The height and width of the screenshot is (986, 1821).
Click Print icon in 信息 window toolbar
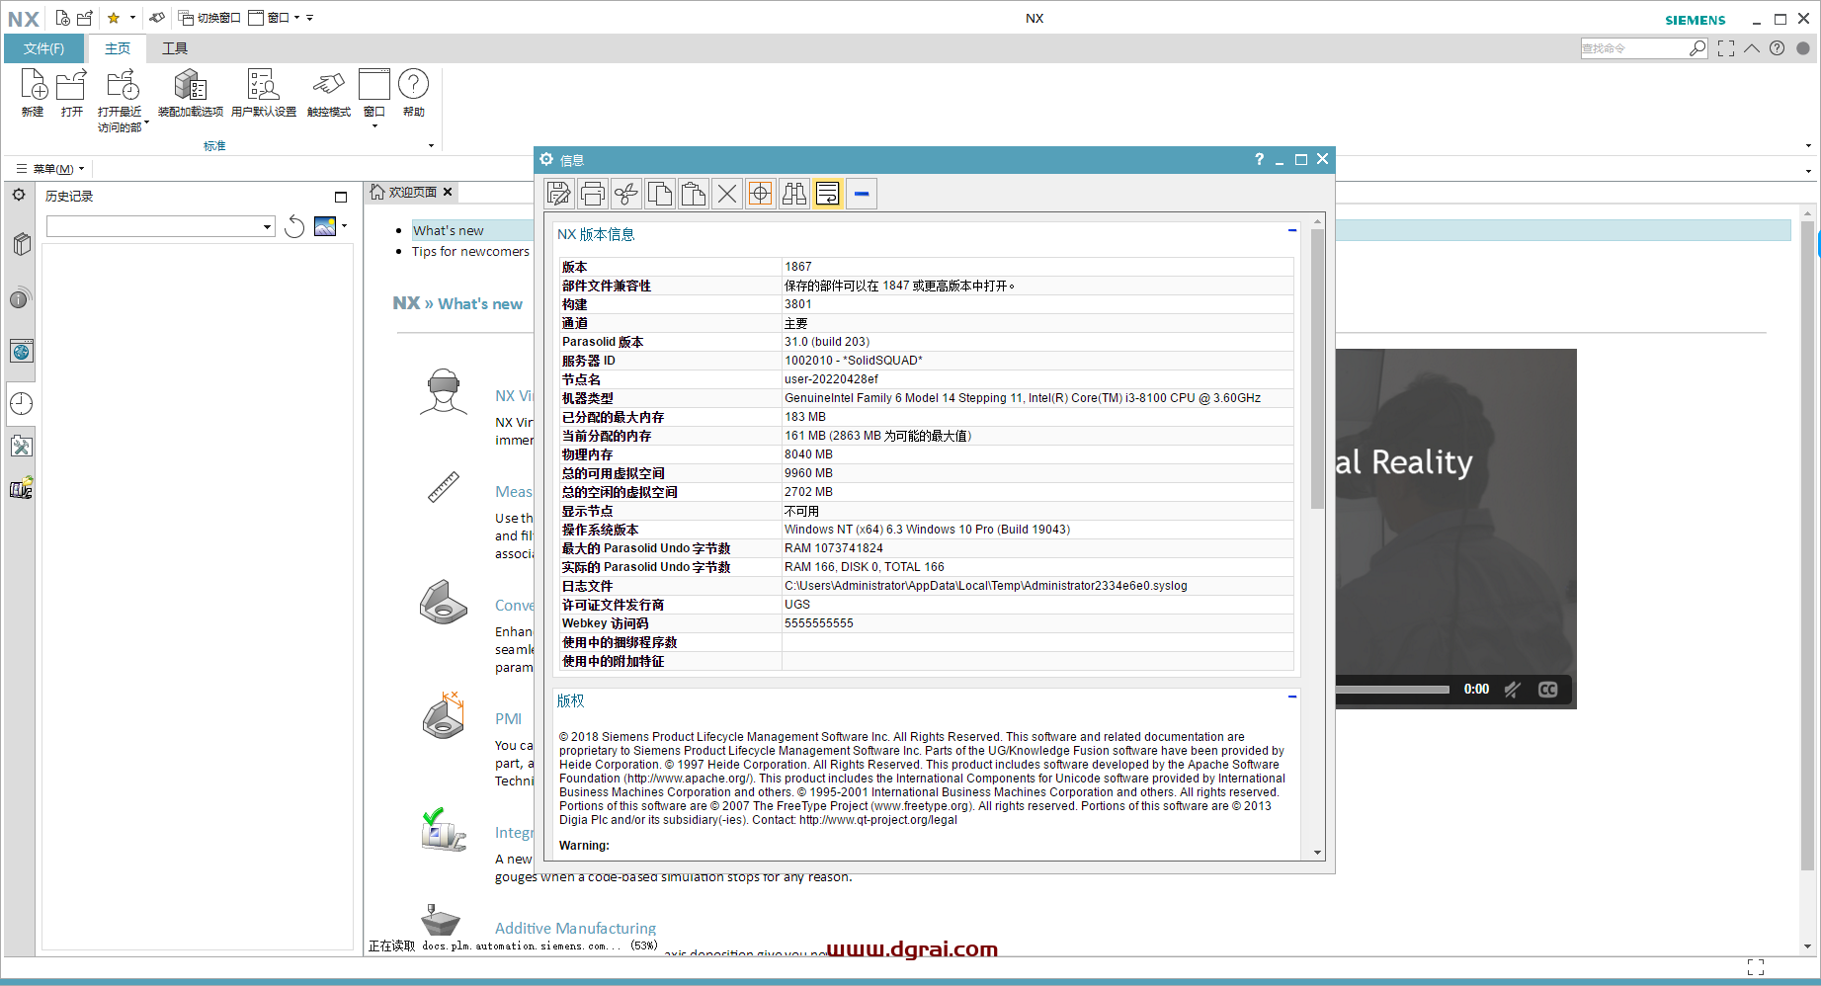(x=593, y=194)
